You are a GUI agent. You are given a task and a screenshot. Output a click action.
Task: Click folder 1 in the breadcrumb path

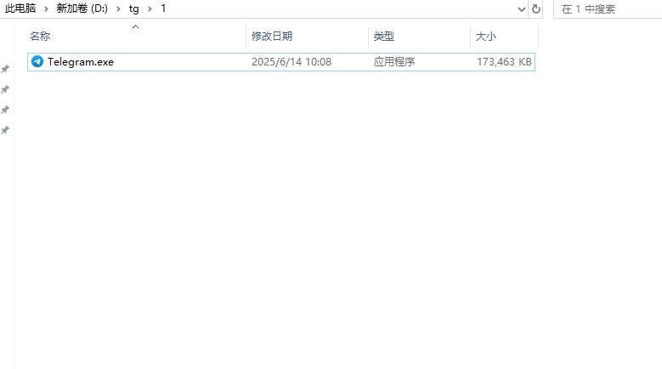click(x=163, y=9)
